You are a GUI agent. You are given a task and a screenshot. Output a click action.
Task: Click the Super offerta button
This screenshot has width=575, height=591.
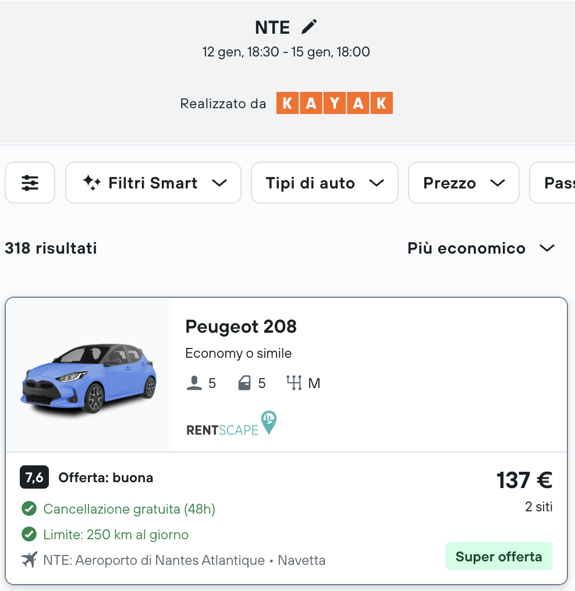pyautogui.click(x=499, y=556)
